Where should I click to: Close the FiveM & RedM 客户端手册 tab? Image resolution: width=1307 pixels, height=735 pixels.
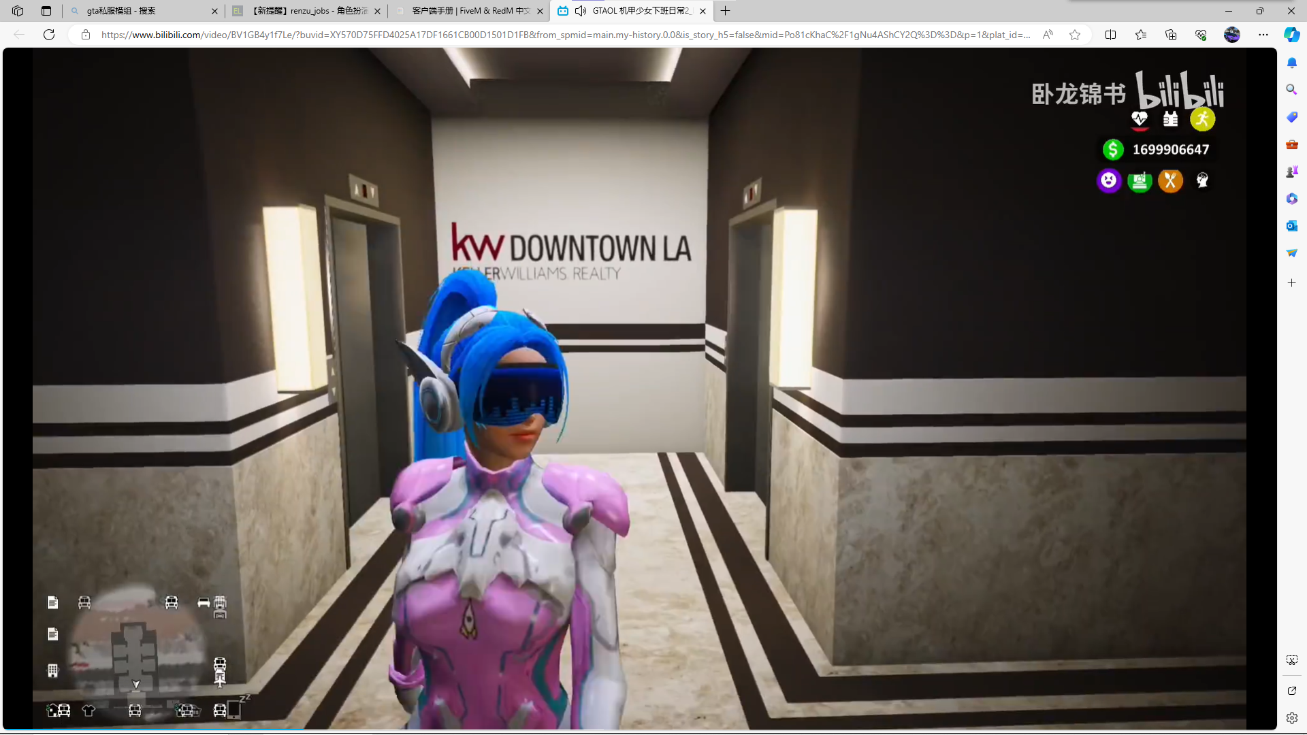[540, 11]
